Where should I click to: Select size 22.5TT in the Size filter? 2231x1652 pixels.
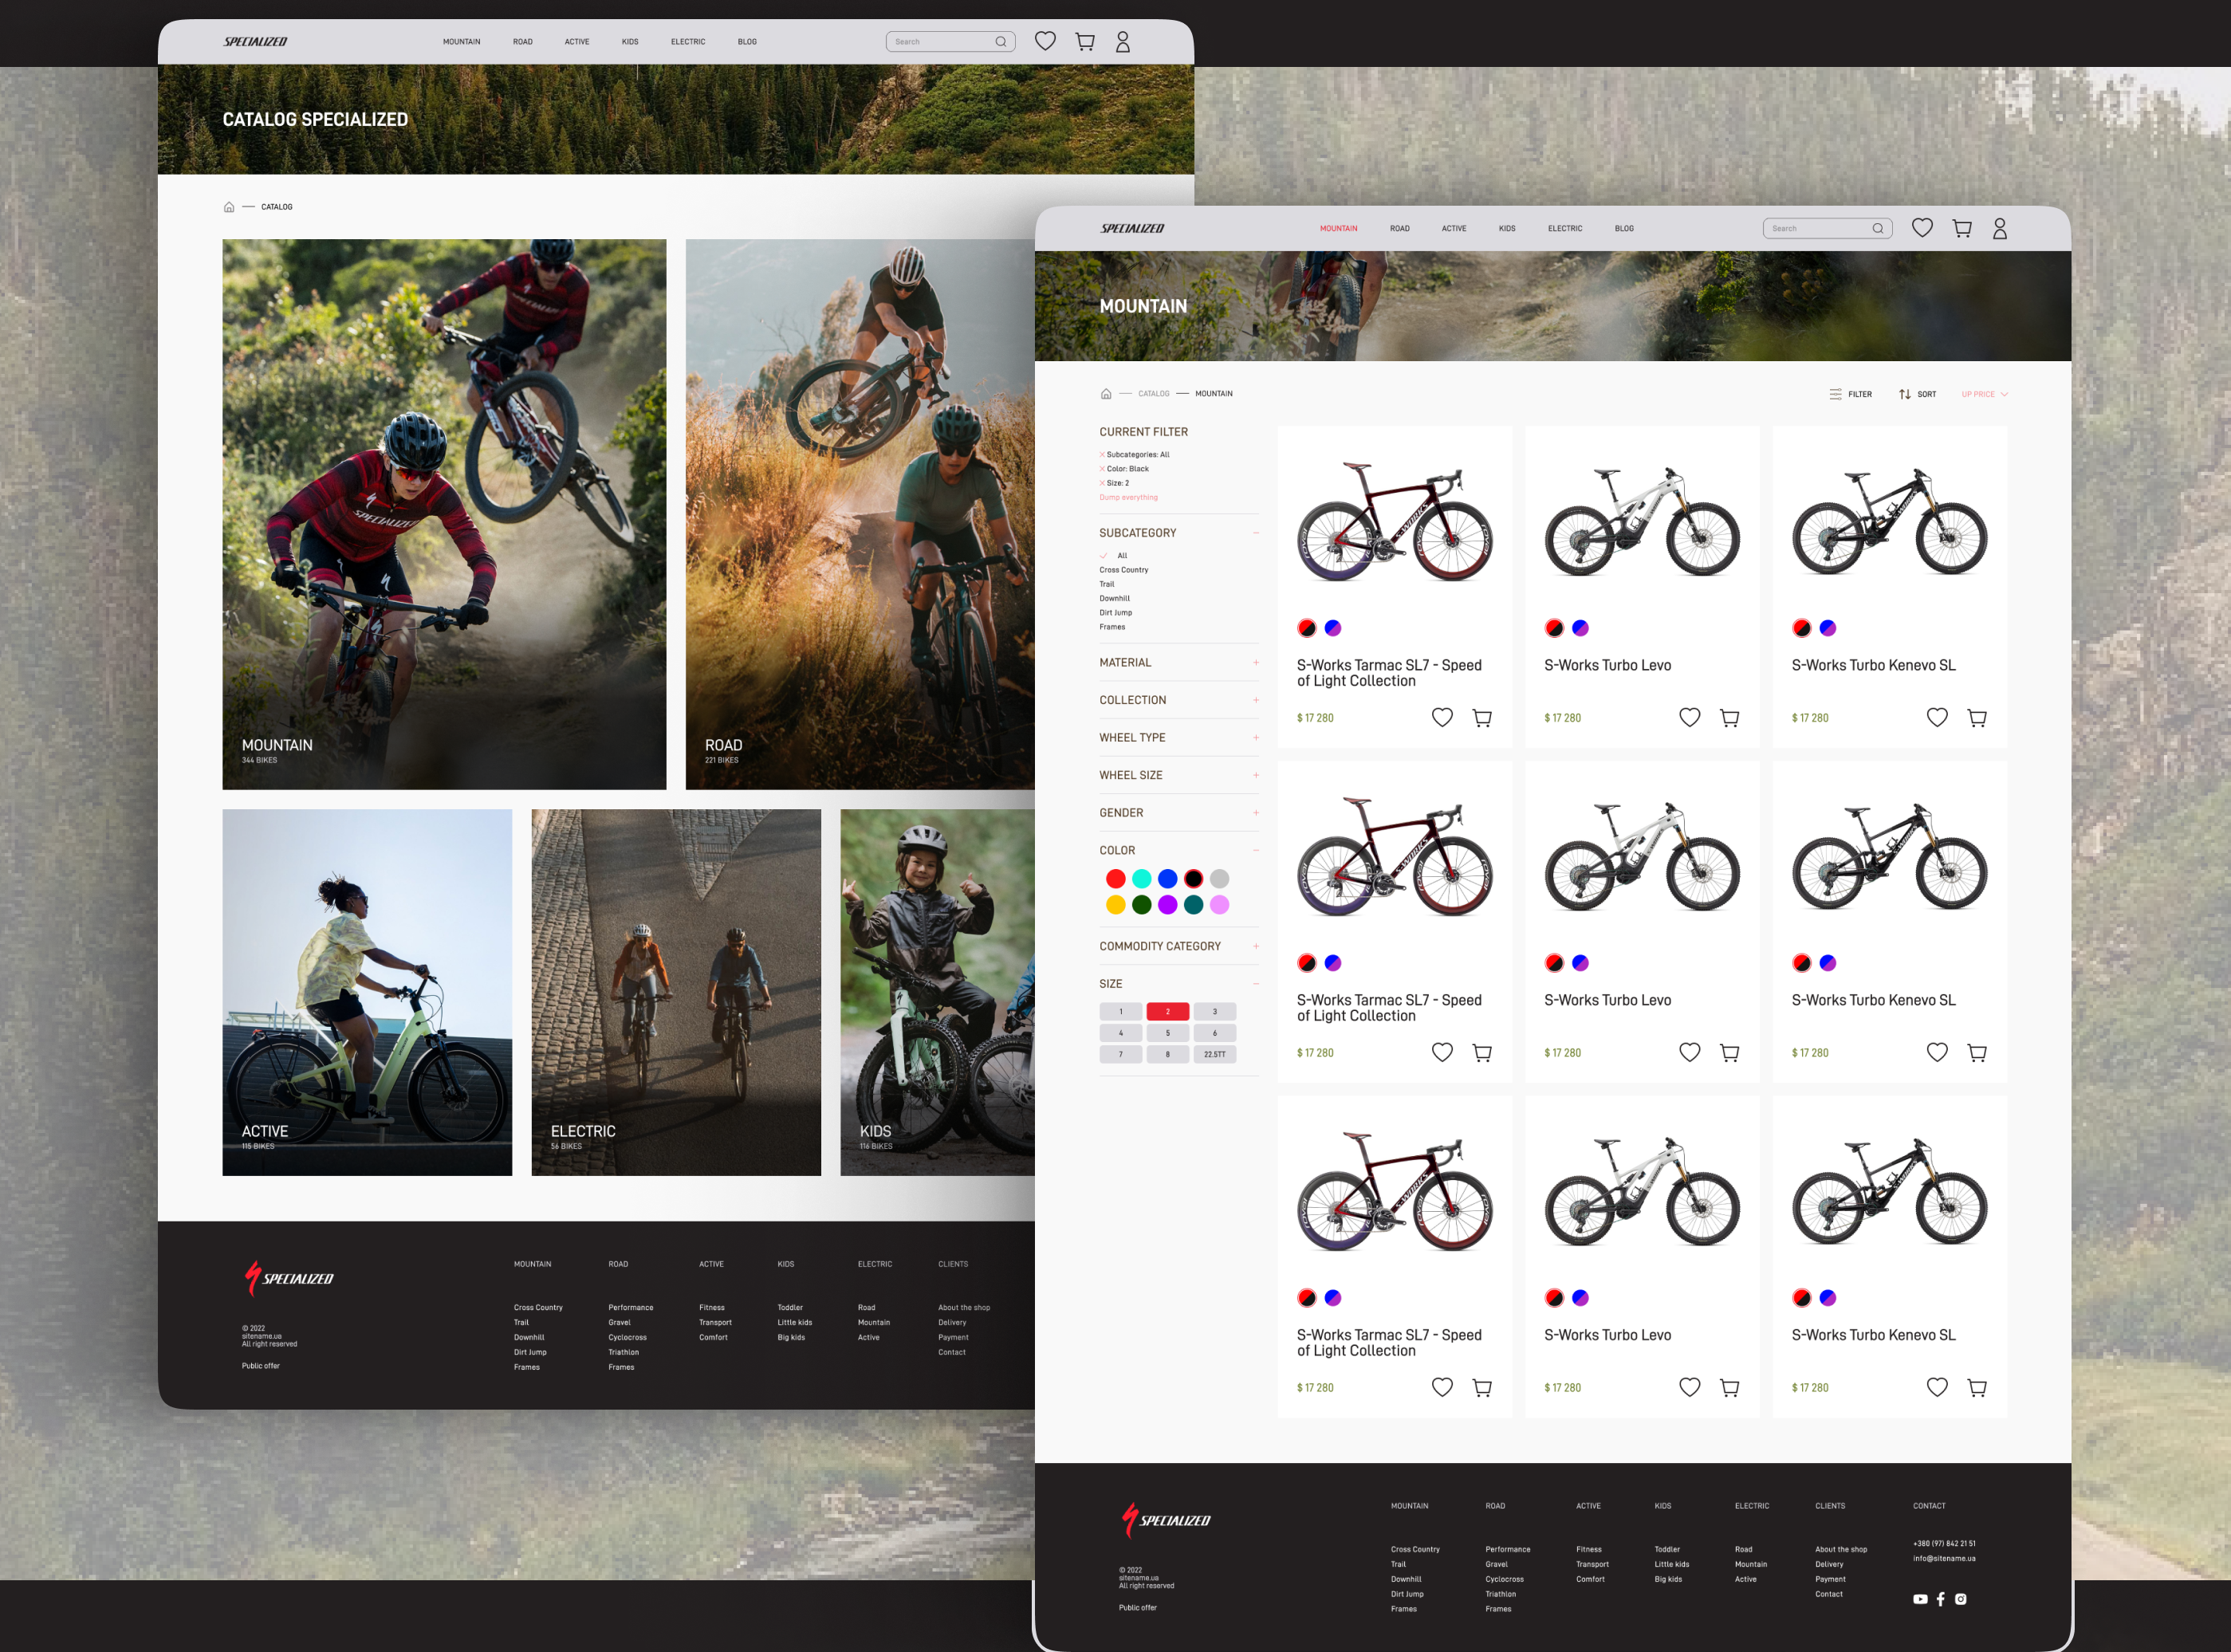click(x=1214, y=1055)
